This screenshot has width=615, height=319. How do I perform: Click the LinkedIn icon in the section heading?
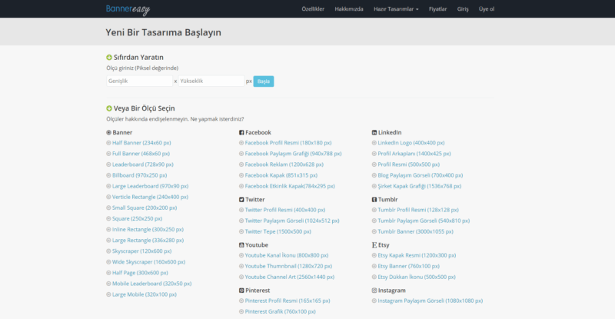374,132
